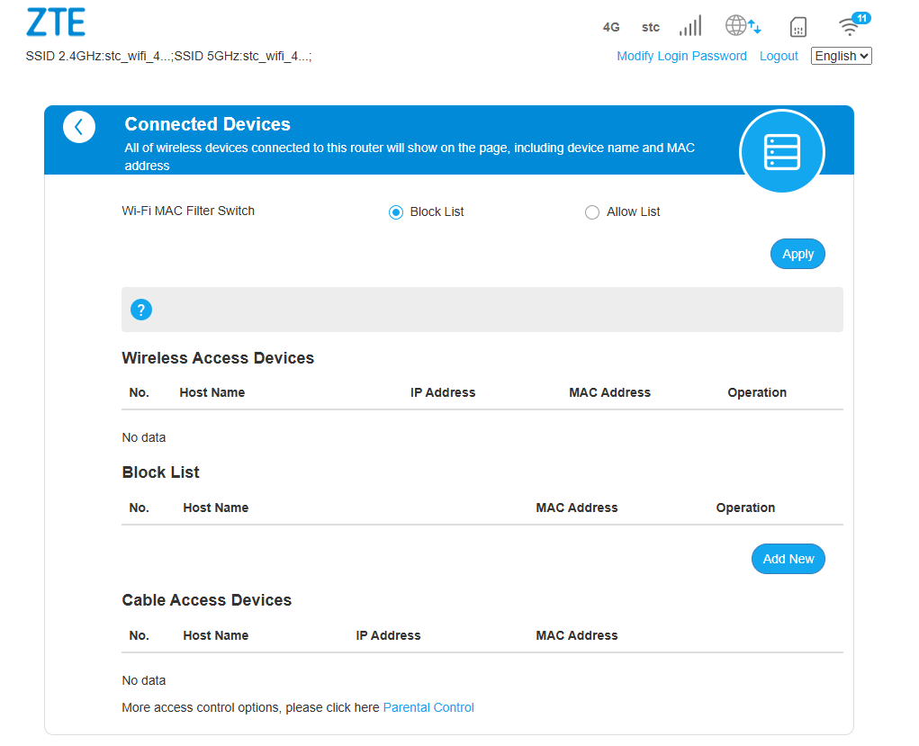Open the Parental Control link
The width and height of the screenshot is (919, 746).
428,707
